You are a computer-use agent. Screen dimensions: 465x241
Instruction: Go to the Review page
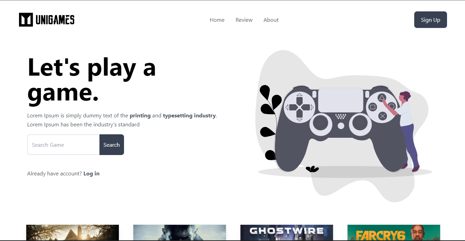244,20
